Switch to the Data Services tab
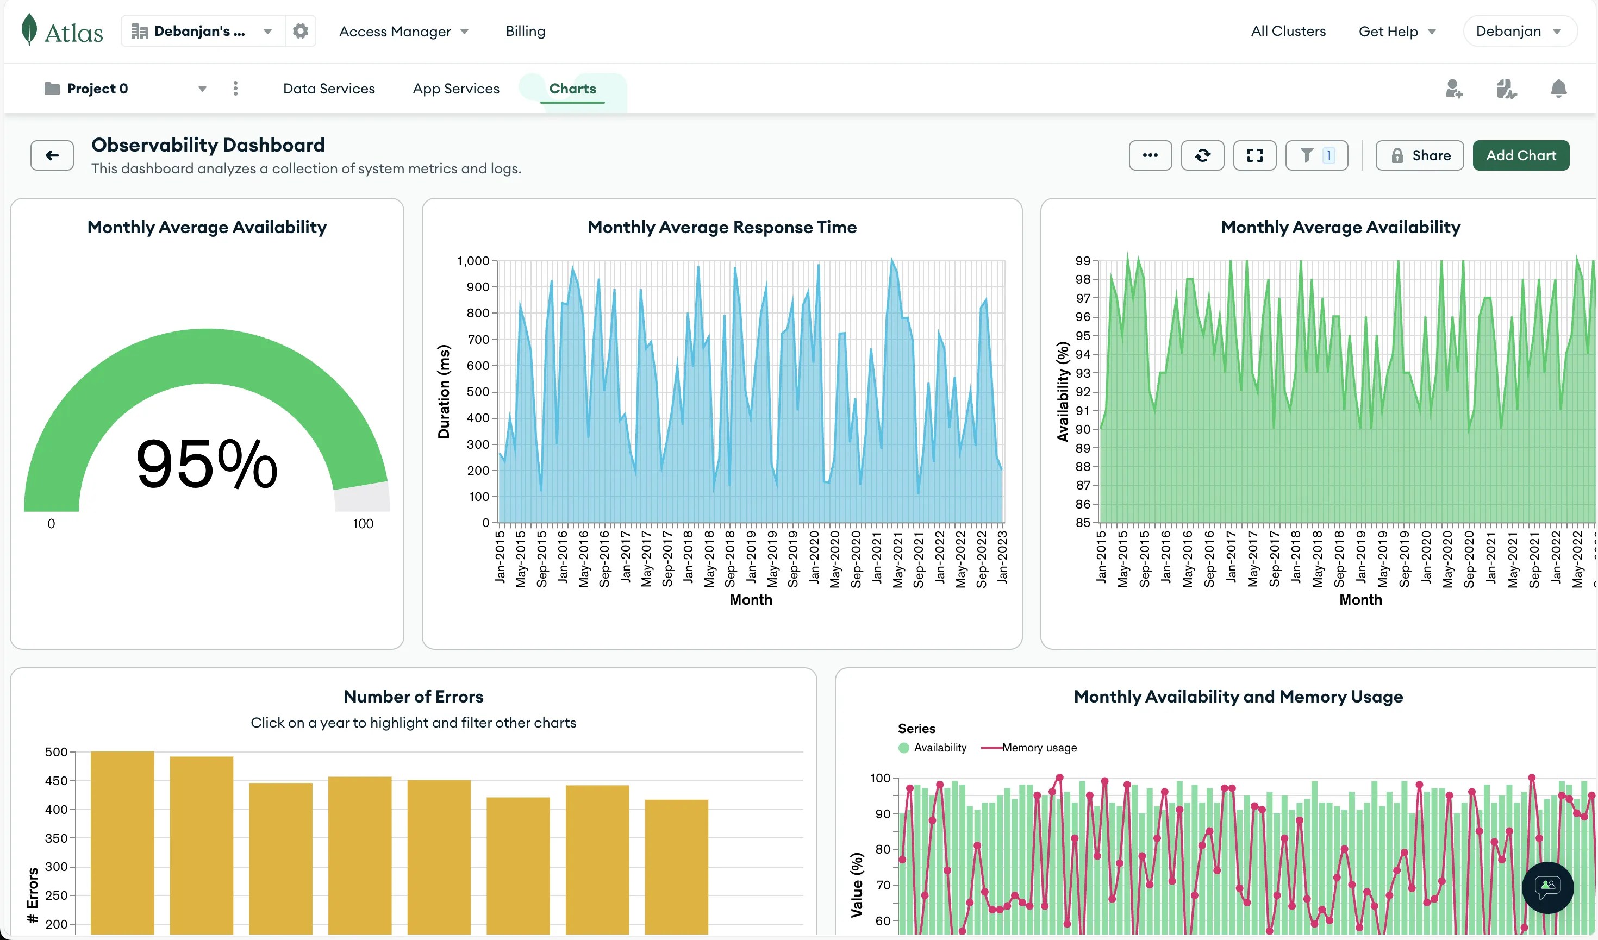The height and width of the screenshot is (940, 1598). [328, 88]
